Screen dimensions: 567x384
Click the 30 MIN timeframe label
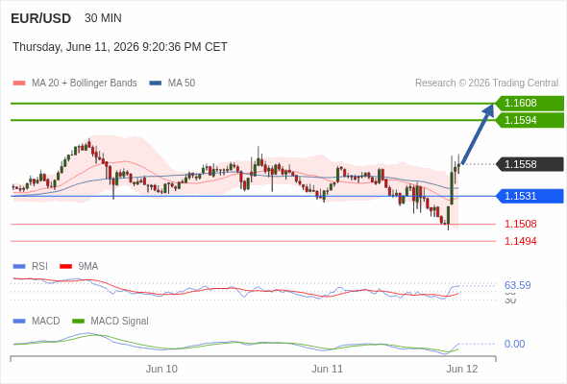(103, 18)
